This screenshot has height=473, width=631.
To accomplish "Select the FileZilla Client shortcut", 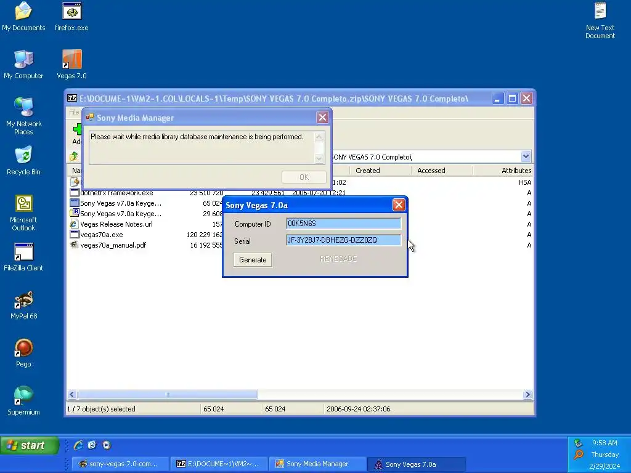I will [23, 257].
